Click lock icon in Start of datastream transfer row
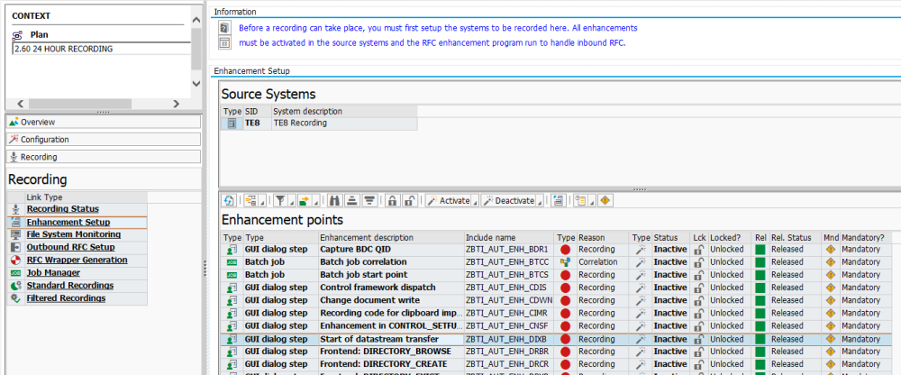 click(x=699, y=339)
